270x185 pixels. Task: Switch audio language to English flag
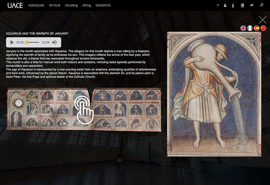pos(243,28)
